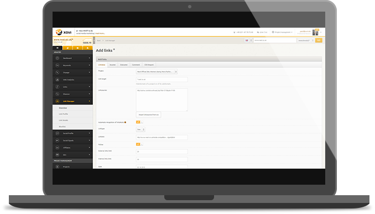Click the user profile avatar
The image size is (375, 214).
pyautogui.click(x=315, y=32)
